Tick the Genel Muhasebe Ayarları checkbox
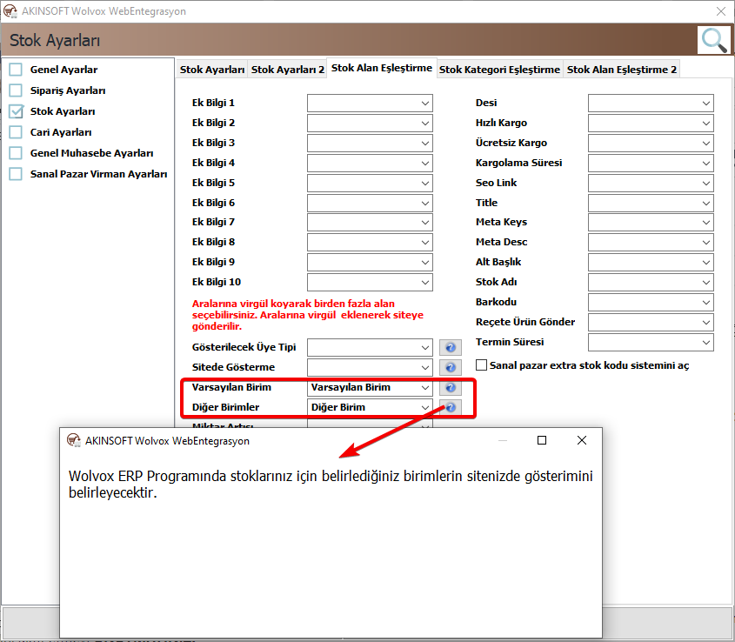 [x=16, y=153]
